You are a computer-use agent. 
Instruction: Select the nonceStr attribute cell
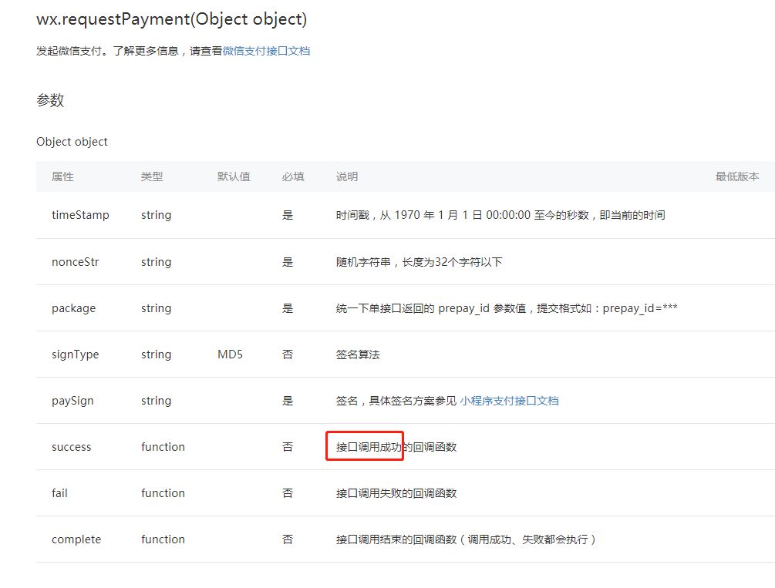coord(75,262)
